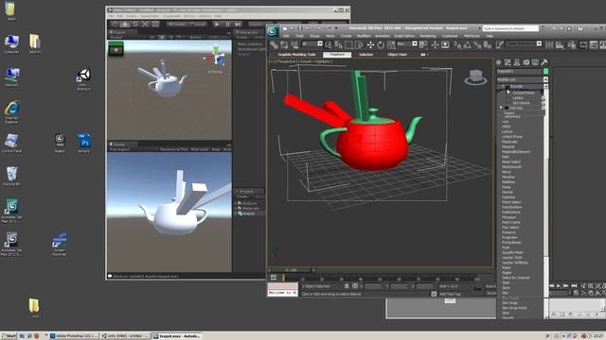This screenshot has height=340, width=606.
Task: Open the GameObject menu in Unity
Action: coord(150,16)
